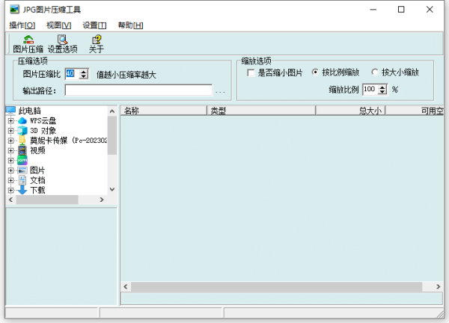Click the folder tree vertical scrollbar thumb
The width and height of the screenshot is (449, 323).
pos(112,135)
